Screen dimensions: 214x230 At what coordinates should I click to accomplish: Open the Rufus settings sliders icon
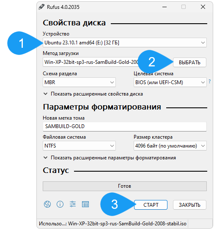coord(73,204)
